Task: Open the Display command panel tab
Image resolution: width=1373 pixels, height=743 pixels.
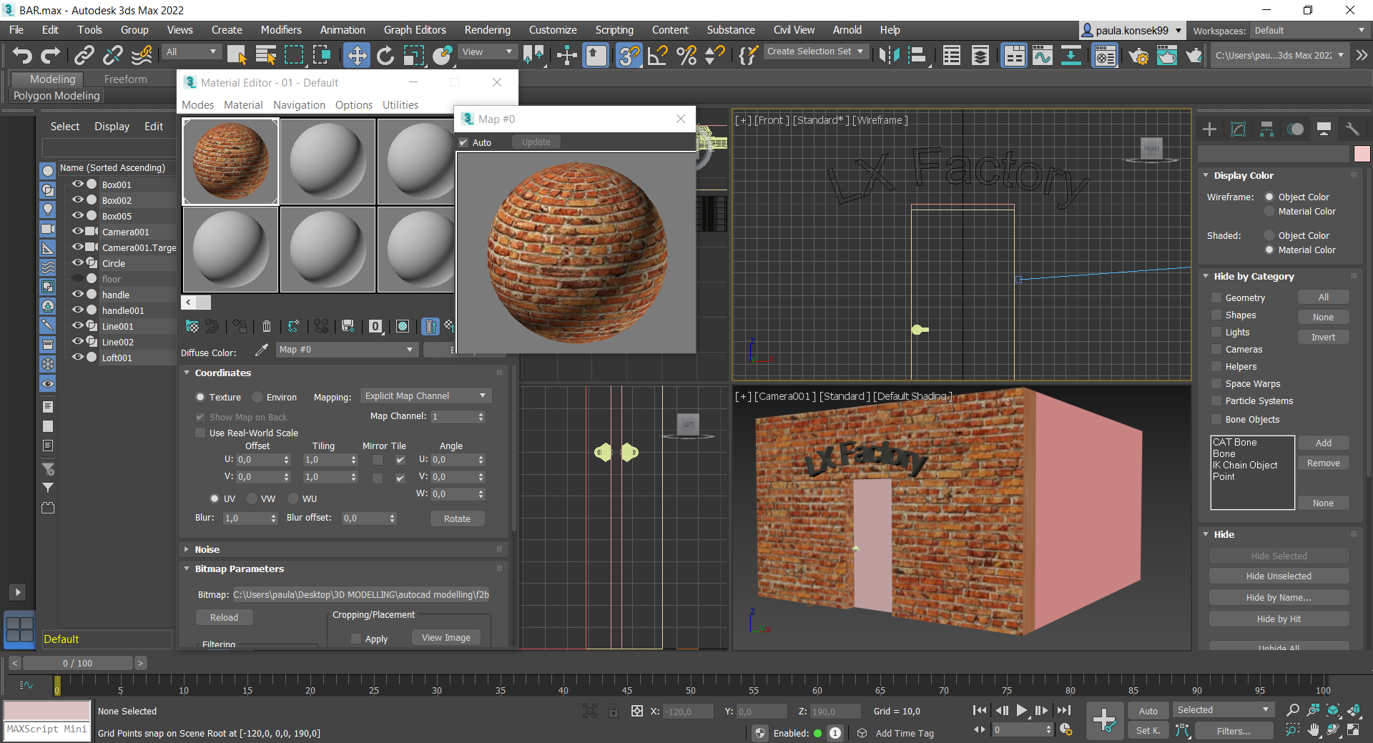Action: (x=1324, y=129)
